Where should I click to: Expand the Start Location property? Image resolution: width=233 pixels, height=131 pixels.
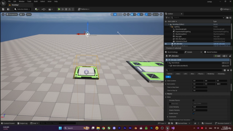[x=166, y=81]
